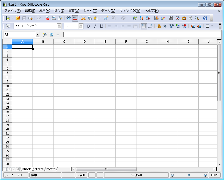Click the Cut scissors icon
Screen dimensions: 224x180
point(83,18)
